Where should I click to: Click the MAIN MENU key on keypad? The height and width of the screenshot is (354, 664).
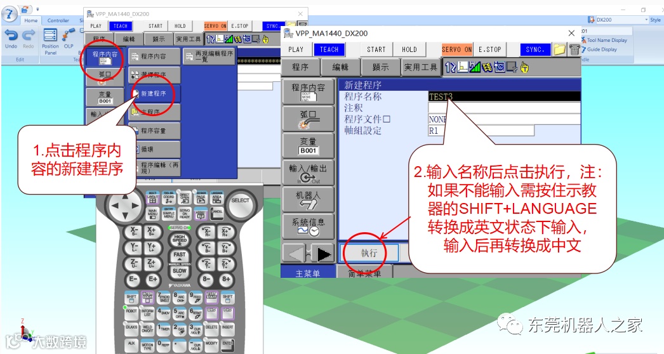pyautogui.click(x=152, y=213)
